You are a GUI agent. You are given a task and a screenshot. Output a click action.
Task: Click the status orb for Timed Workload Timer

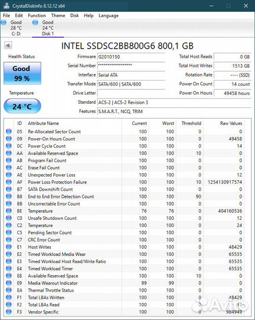tap(8, 268)
